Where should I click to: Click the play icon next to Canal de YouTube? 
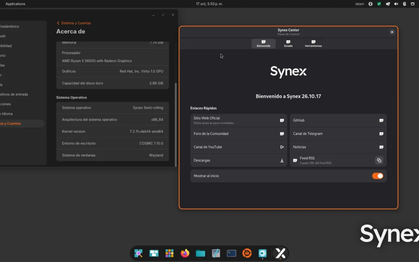pos(282,147)
